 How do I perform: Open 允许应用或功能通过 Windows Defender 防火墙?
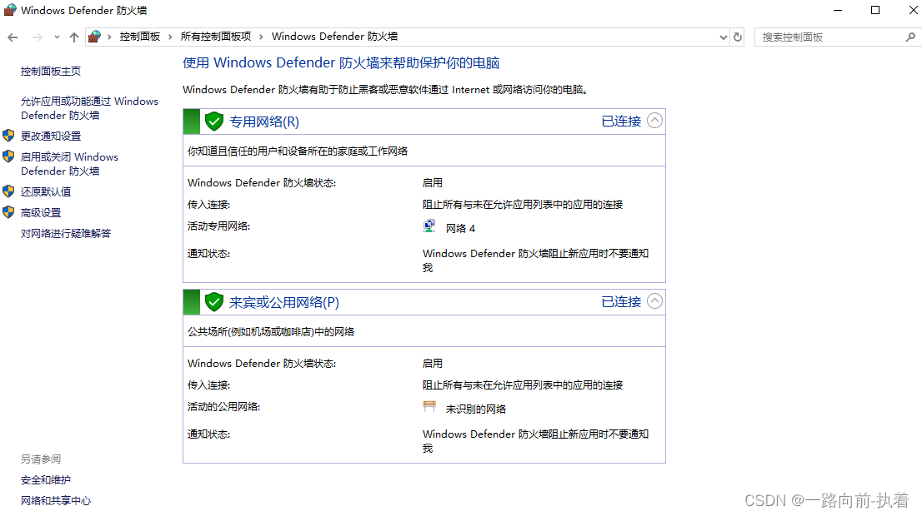pos(89,108)
